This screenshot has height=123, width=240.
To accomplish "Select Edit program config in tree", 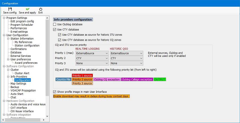I will pos(22,21).
